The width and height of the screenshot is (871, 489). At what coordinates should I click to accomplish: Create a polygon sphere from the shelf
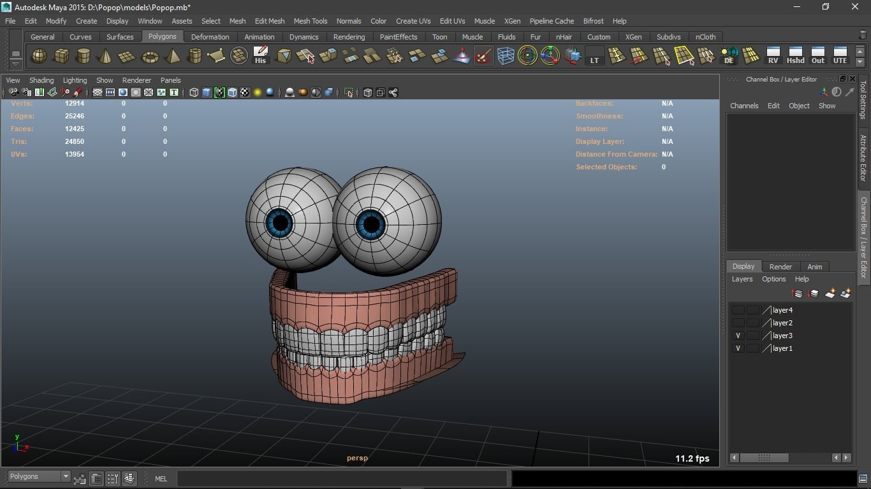point(39,56)
